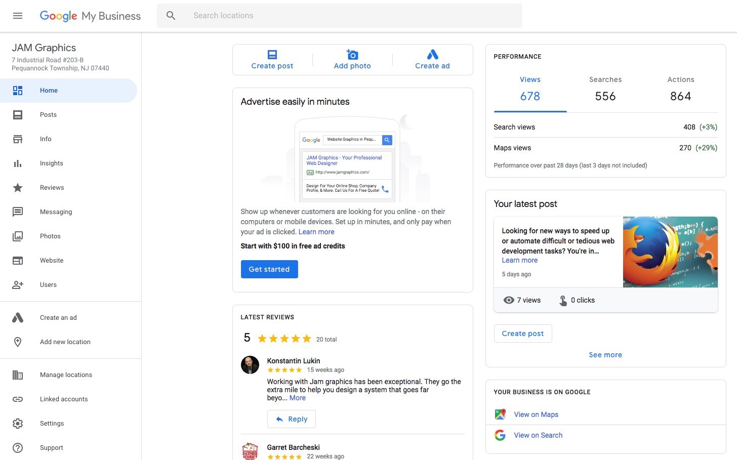The image size is (737, 460).
Task: Click the post clicks pointer icon
Action: 563,301
